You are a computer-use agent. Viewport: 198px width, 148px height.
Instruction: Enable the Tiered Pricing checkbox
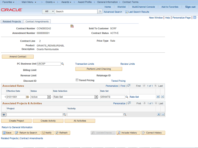[77, 80]
